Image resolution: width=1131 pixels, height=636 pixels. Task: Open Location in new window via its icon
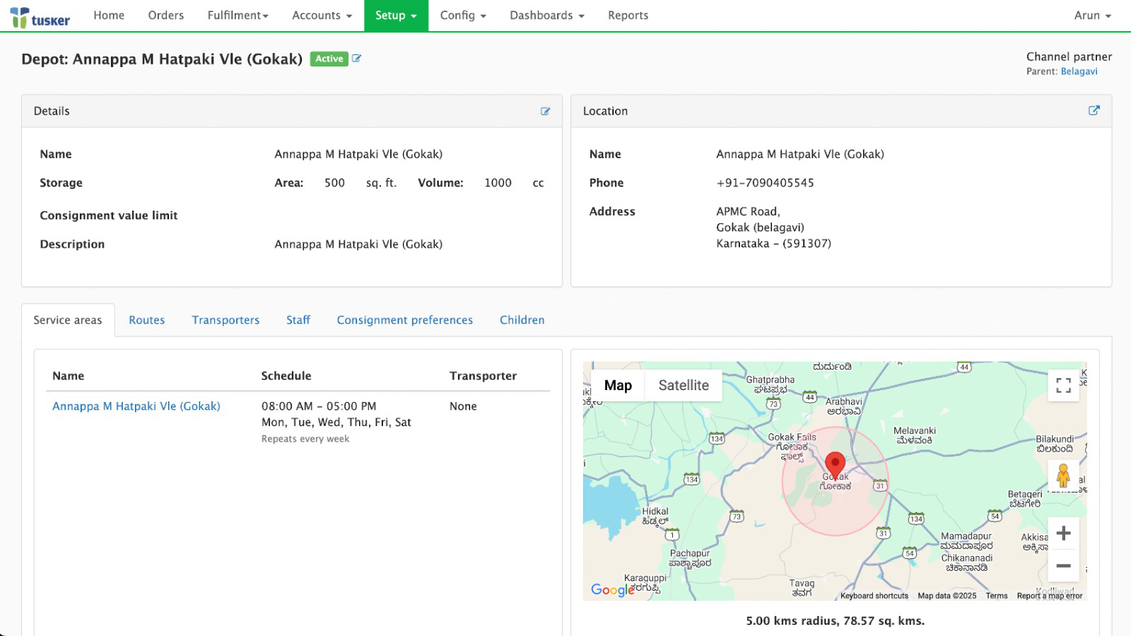pos(1094,110)
